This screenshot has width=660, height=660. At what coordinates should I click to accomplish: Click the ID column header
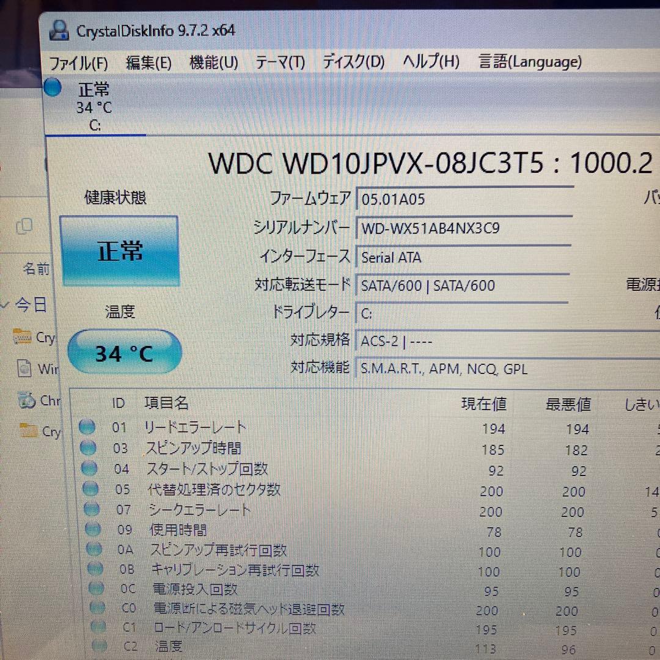point(119,403)
